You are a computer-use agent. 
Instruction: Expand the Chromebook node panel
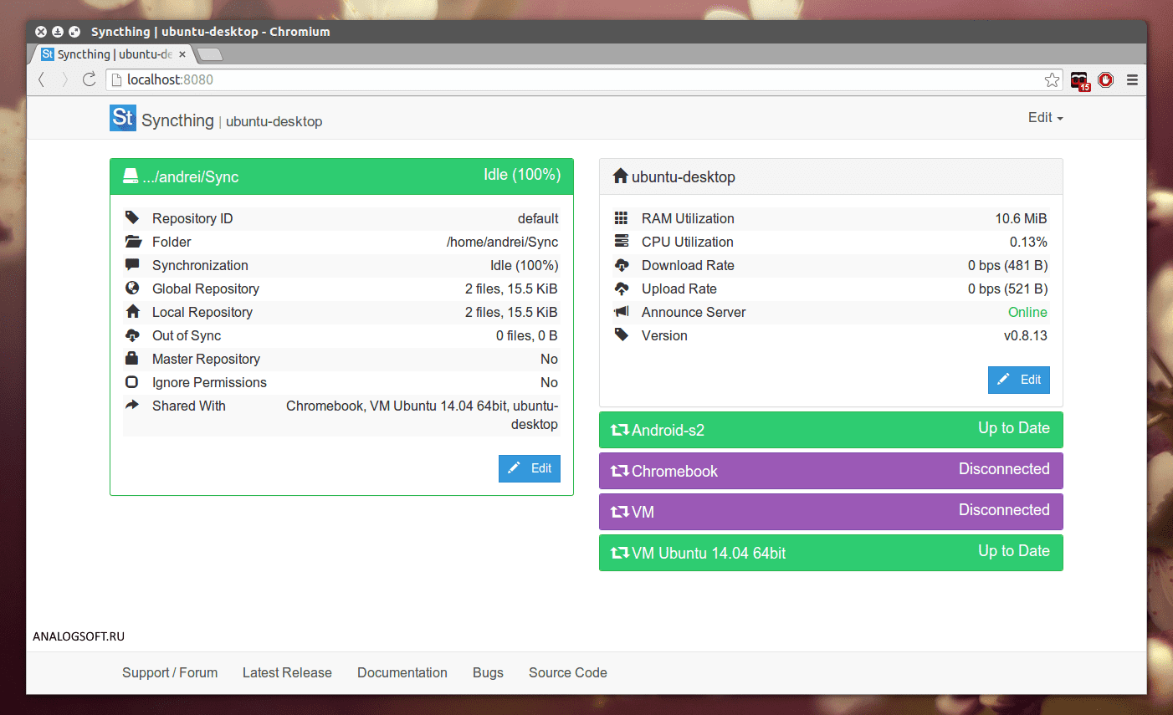pyautogui.click(x=831, y=470)
